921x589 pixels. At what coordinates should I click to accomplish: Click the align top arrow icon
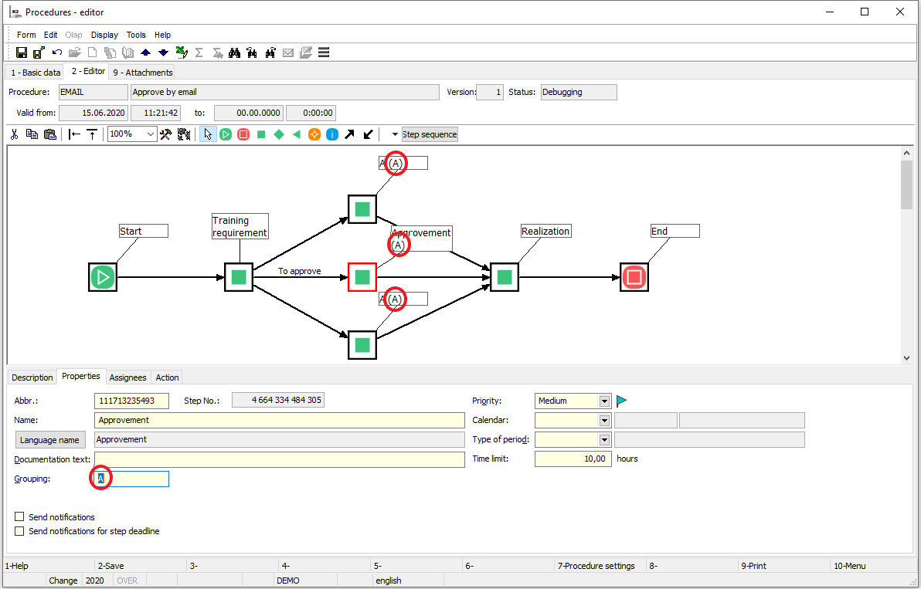click(92, 134)
